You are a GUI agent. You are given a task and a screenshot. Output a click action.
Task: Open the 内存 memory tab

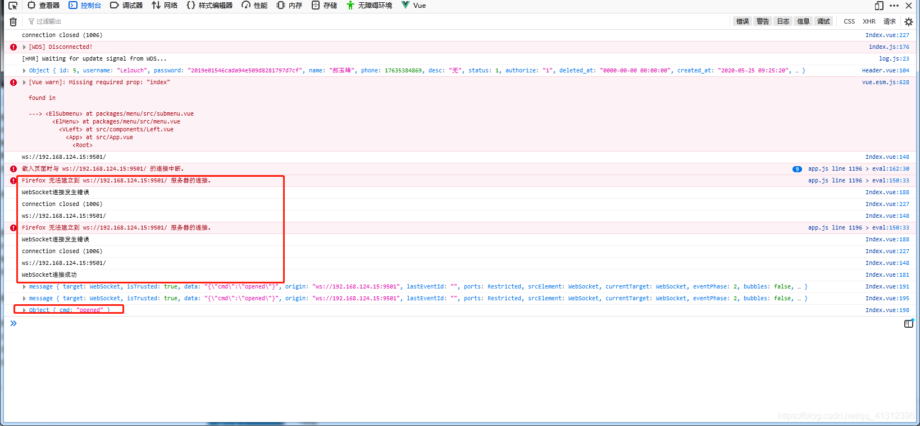pos(289,6)
